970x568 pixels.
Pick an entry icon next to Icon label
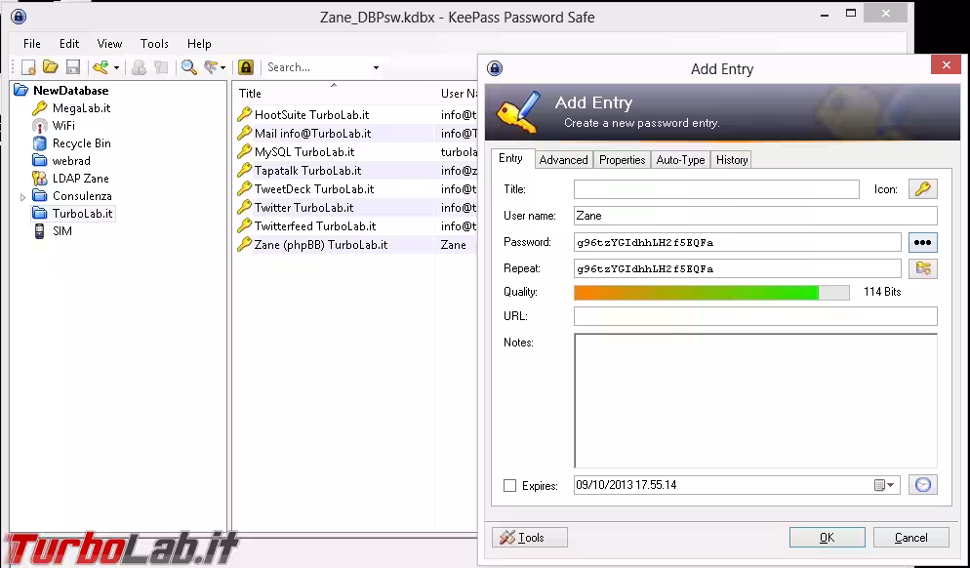[x=921, y=188]
